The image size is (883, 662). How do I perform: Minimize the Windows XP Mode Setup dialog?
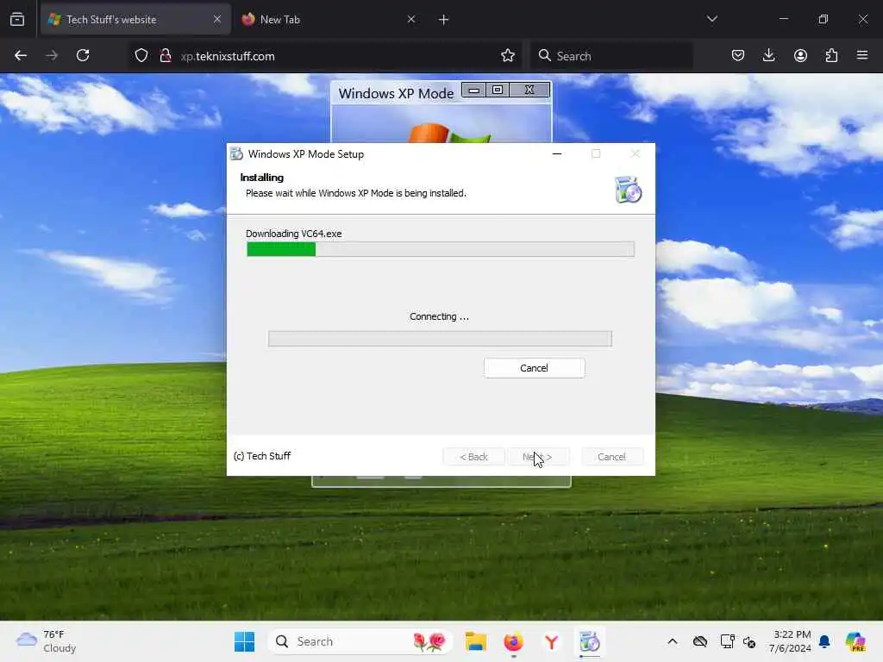(557, 153)
